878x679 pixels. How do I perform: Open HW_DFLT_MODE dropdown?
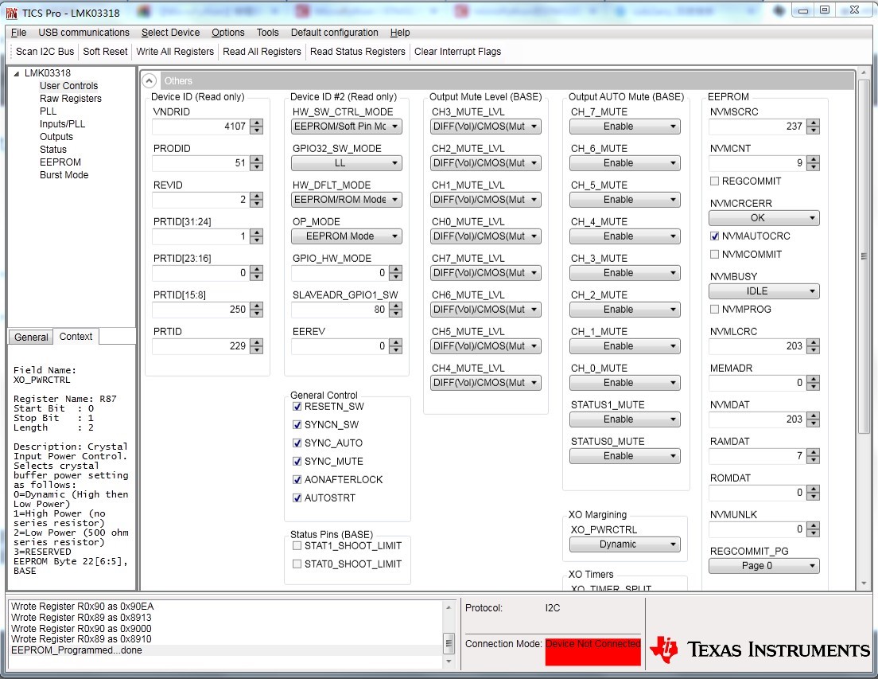(x=347, y=200)
